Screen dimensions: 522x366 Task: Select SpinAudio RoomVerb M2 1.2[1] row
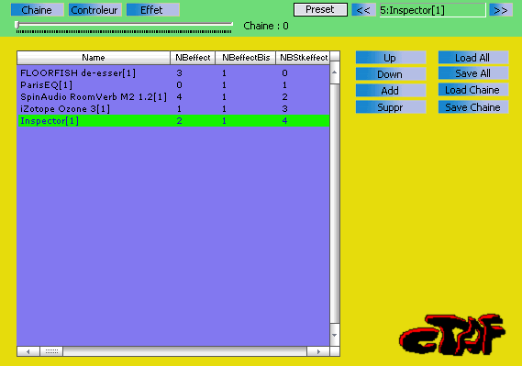pyautogui.click(x=173, y=97)
